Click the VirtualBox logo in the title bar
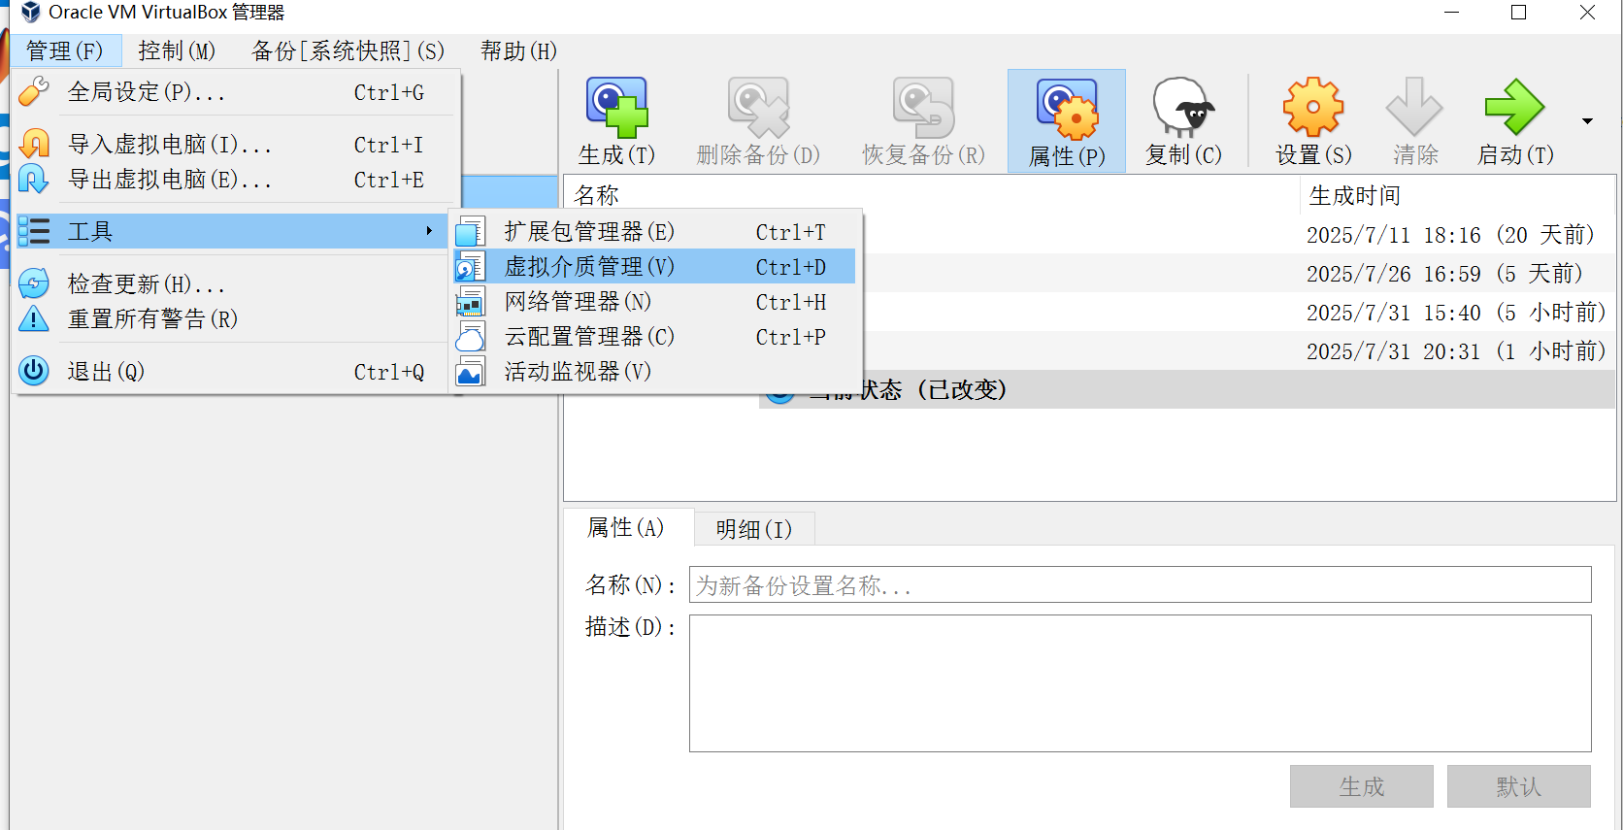The height and width of the screenshot is (830, 1623). 30,12
